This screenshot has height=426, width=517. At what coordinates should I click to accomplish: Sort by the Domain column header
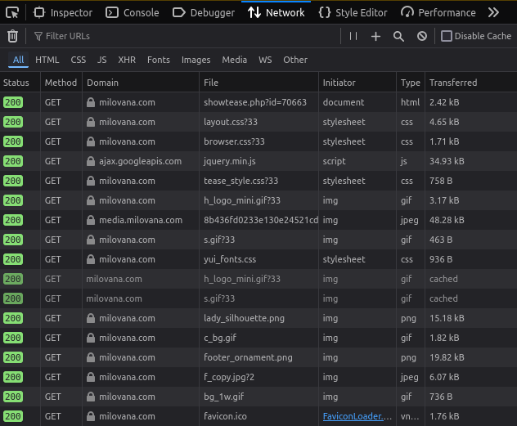[141, 83]
